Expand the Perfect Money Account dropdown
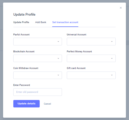The width and height of the screenshot is (129, 120). [x=91, y=58]
